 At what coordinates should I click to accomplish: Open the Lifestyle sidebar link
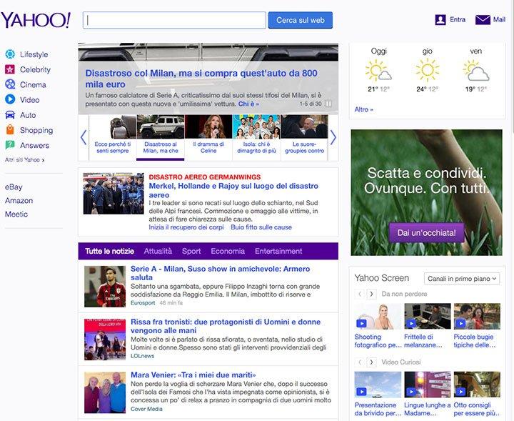pos(34,54)
